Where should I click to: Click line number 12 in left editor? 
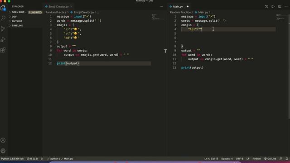pyautogui.click(x=50, y=63)
